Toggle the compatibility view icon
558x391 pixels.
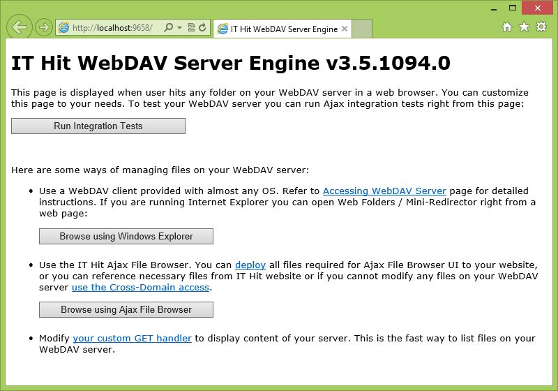[x=191, y=27]
